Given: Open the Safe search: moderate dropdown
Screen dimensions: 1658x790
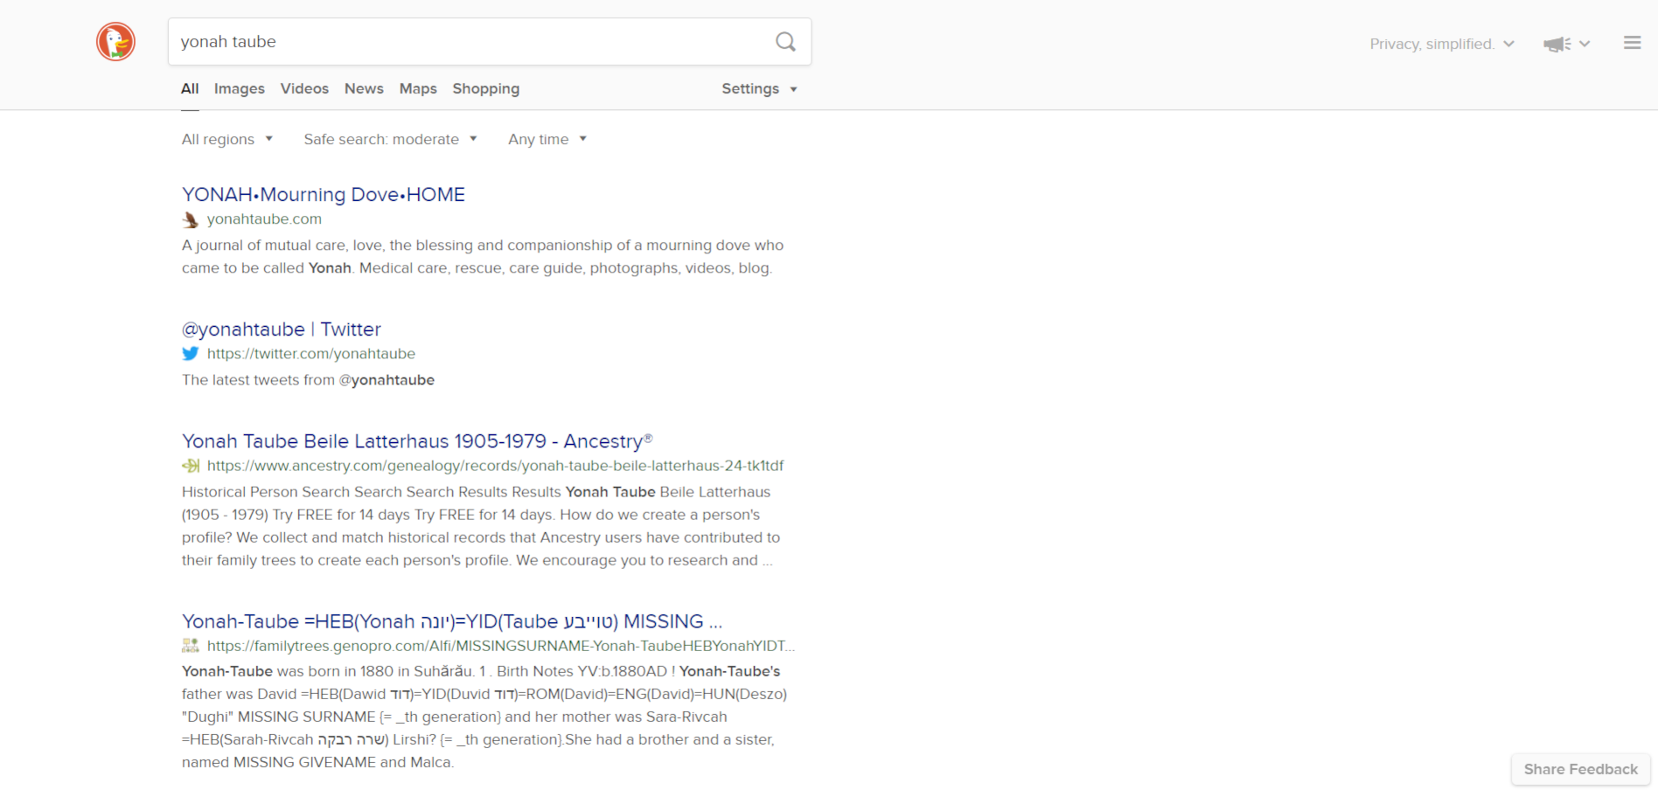Looking at the screenshot, I should [390, 139].
